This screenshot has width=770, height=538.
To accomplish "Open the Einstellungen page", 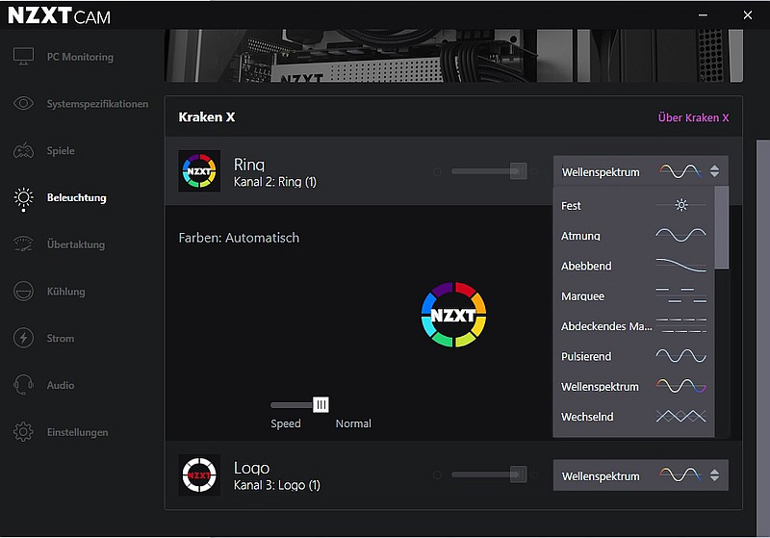I will pos(77,432).
